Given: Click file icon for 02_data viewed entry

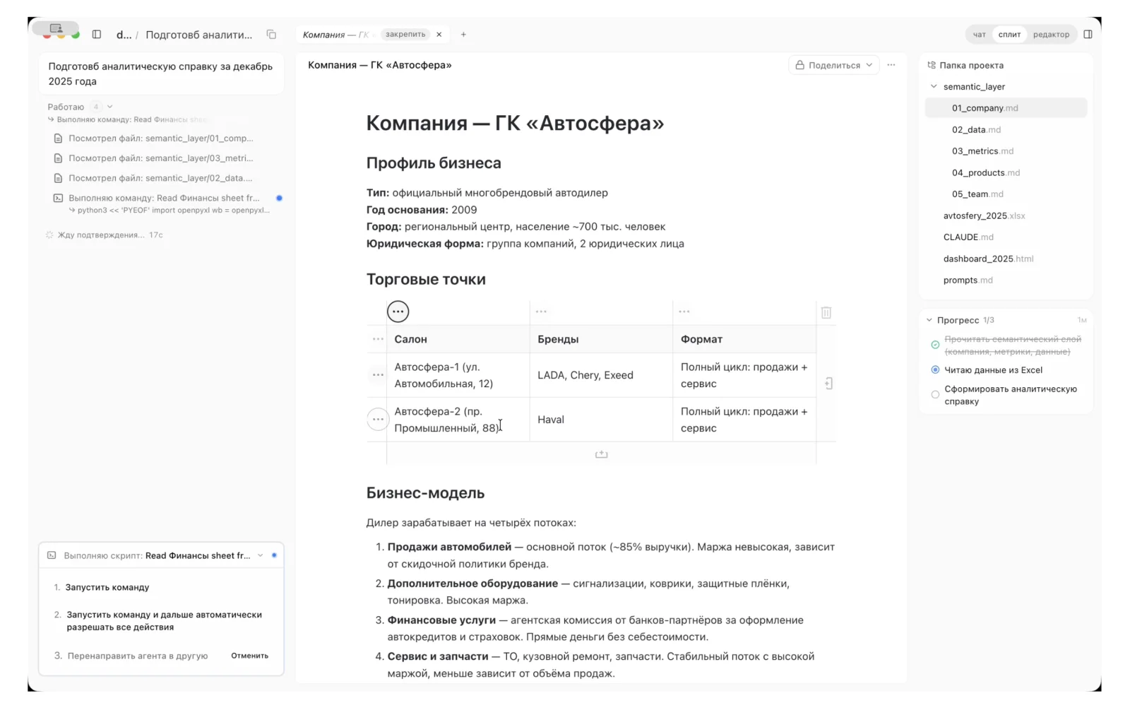Looking at the screenshot, I should (x=58, y=178).
